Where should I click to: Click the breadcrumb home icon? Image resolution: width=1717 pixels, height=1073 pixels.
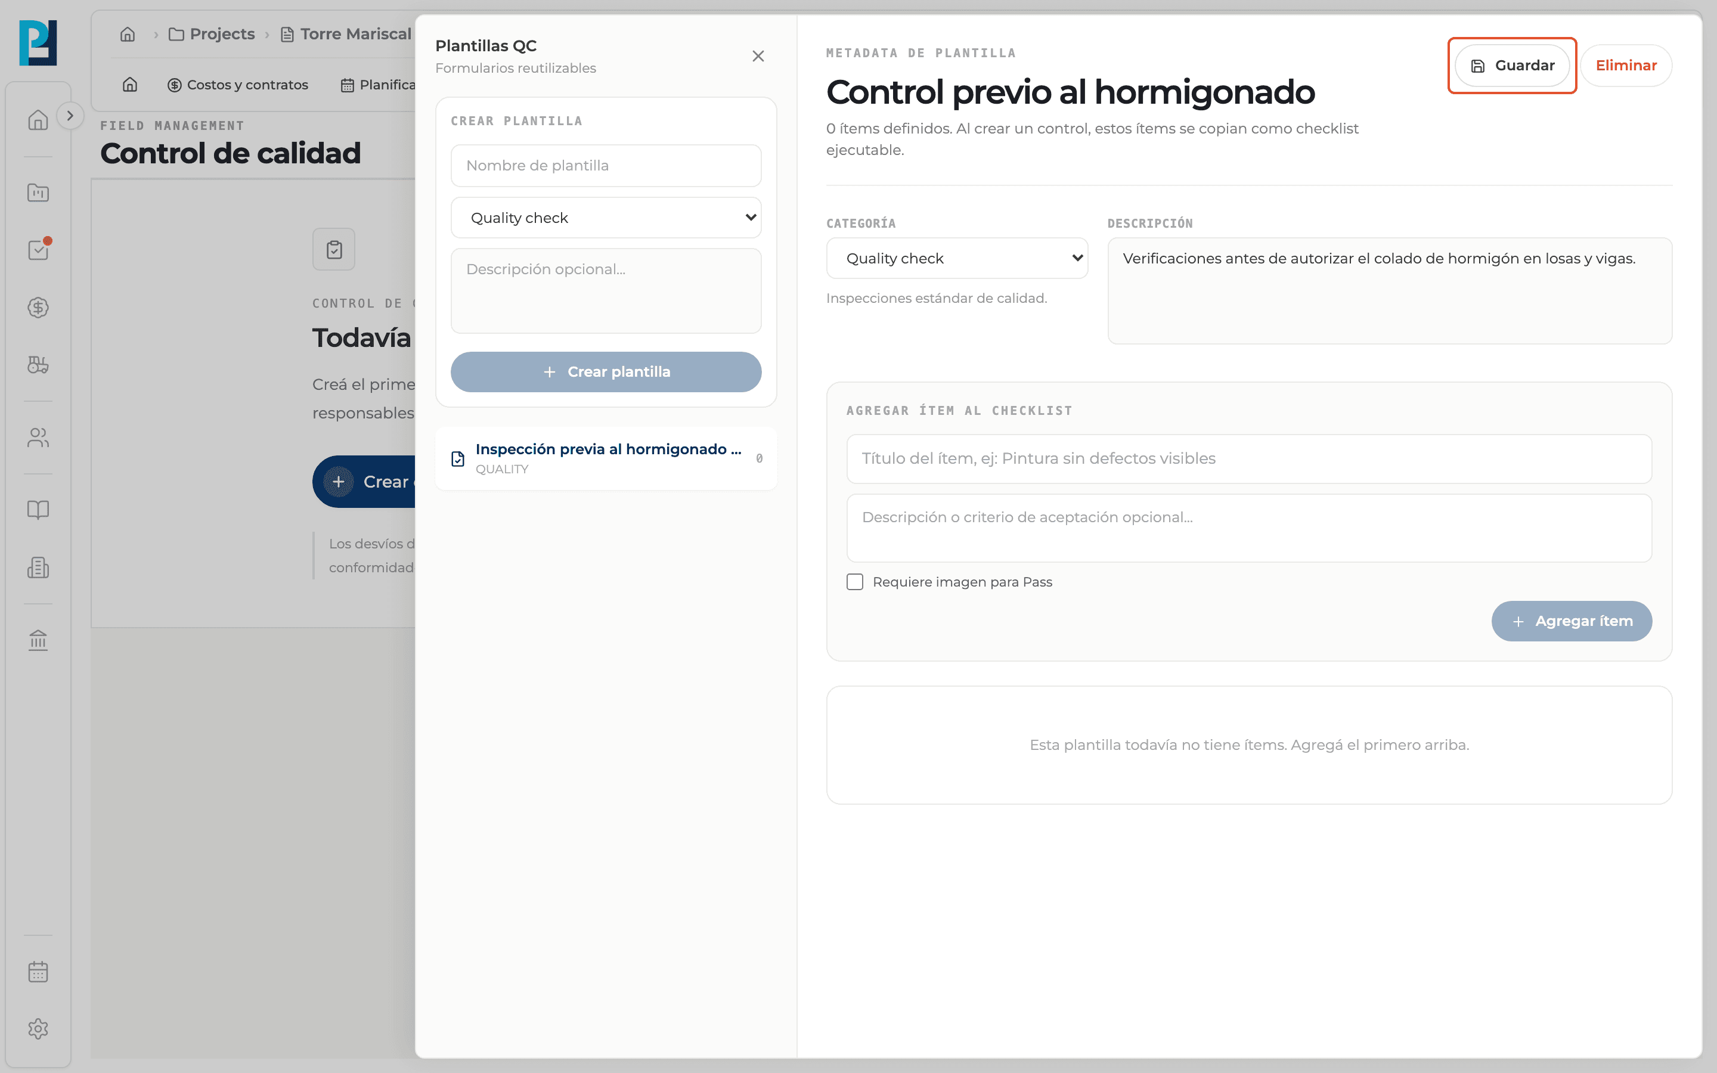(128, 34)
